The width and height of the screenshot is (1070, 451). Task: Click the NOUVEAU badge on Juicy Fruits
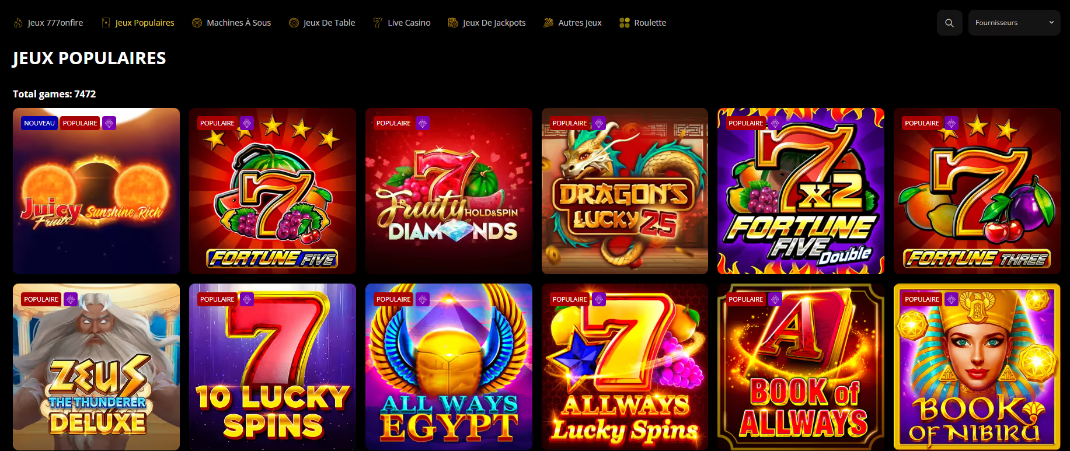point(39,123)
